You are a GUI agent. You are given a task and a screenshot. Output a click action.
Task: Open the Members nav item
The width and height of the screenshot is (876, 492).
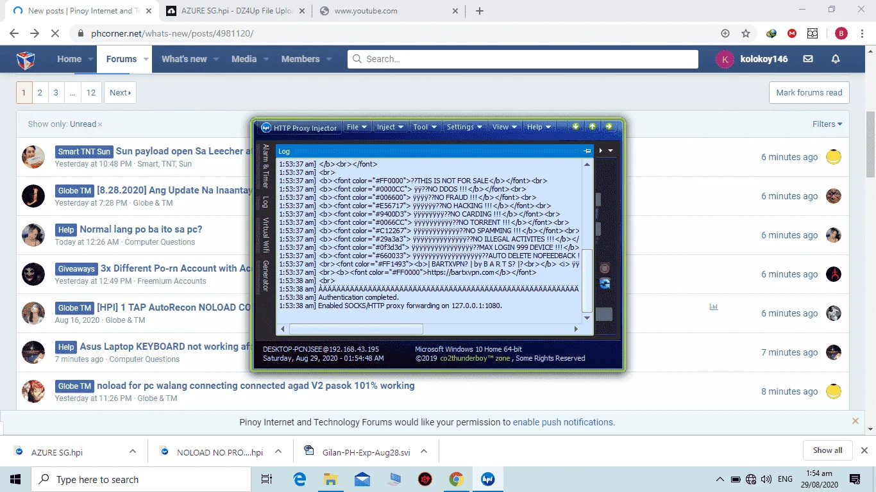click(x=300, y=59)
